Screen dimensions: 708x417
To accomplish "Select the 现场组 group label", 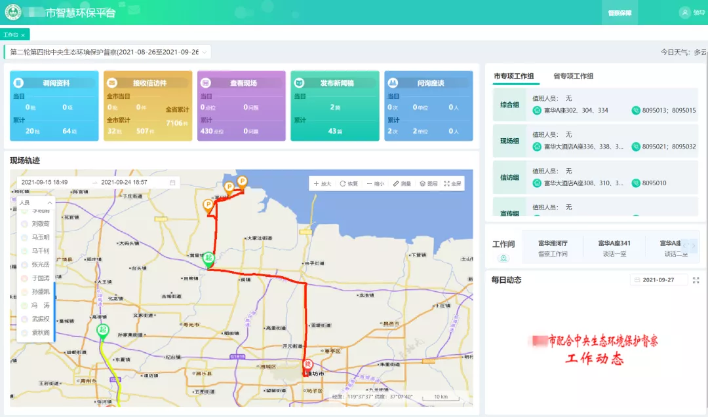I will tap(509, 141).
